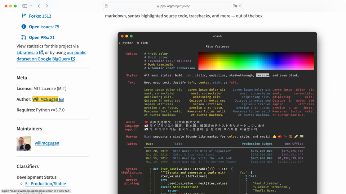This screenshot has height=194, width=346.
Task: Click the 'python -m rich' command text
Action: pyautogui.click(x=135, y=43)
